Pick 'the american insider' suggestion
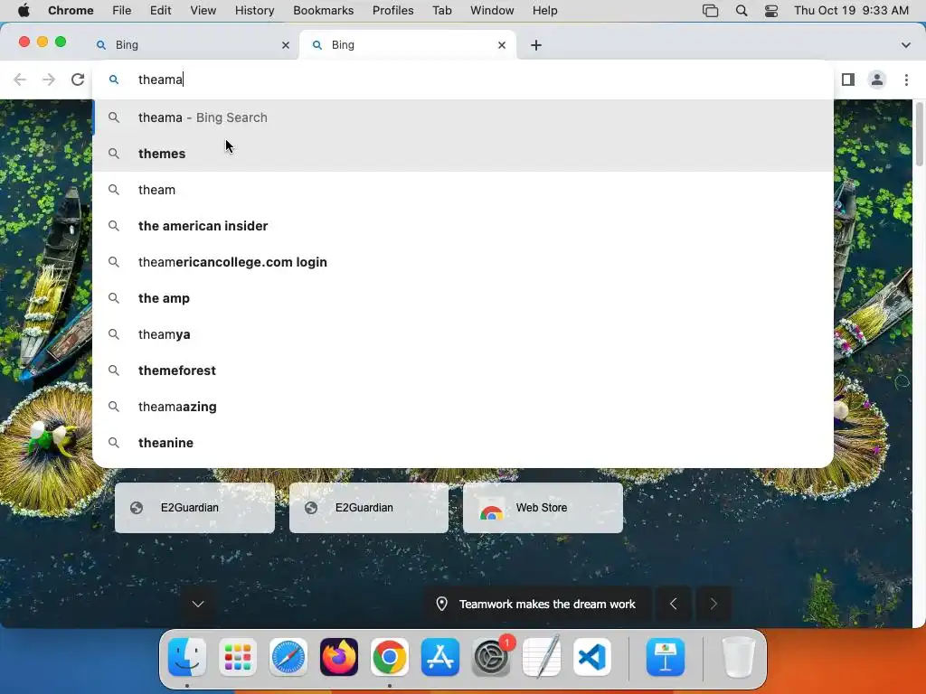This screenshot has height=694, width=926. (463, 225)
